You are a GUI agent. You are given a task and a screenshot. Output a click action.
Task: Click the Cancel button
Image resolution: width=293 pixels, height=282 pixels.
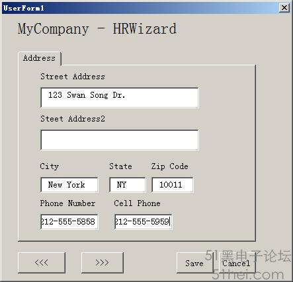(x=237, y=263)
